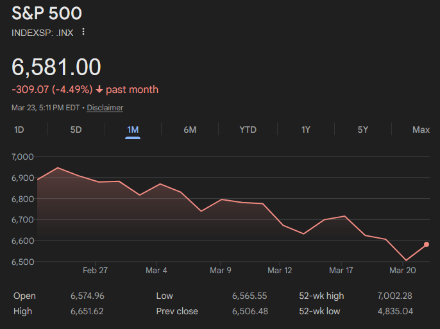
Task: Click the end-point dot on the chart line
Action: [427, 244]
